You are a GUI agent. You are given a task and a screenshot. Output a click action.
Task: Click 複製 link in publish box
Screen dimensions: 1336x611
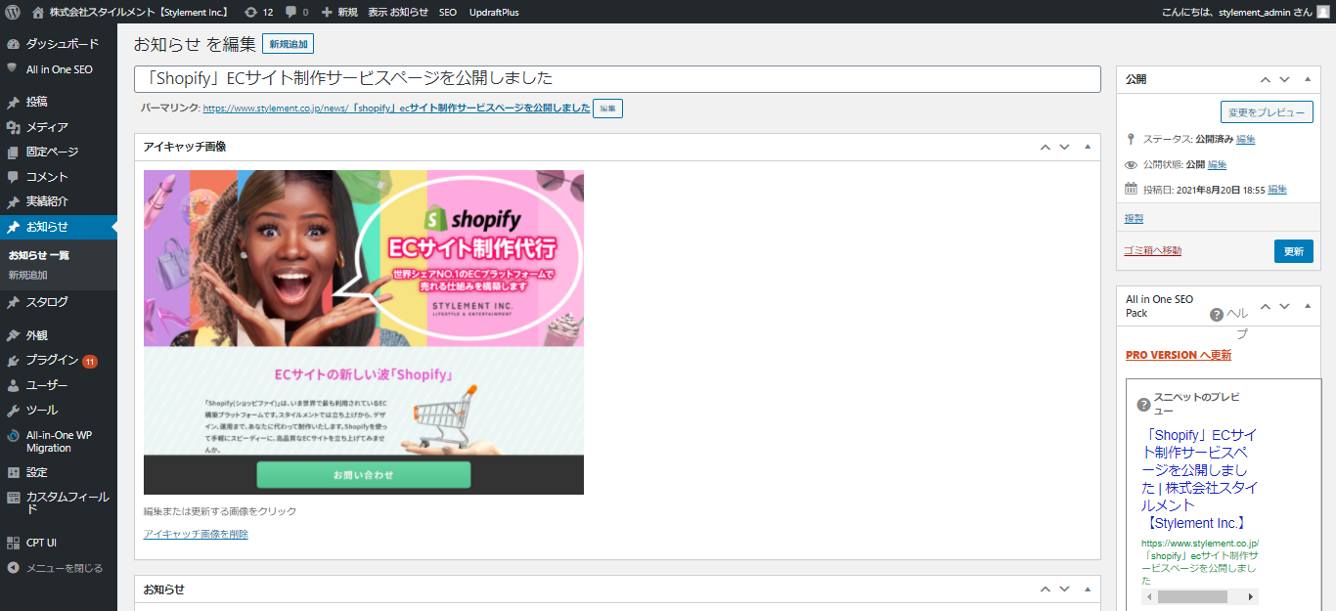[x=1135, y=218]
